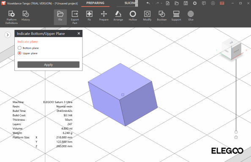The image size is (251, 162).
Task: Click platform X size 218.880 mm
Action: [x=64, y=137]
